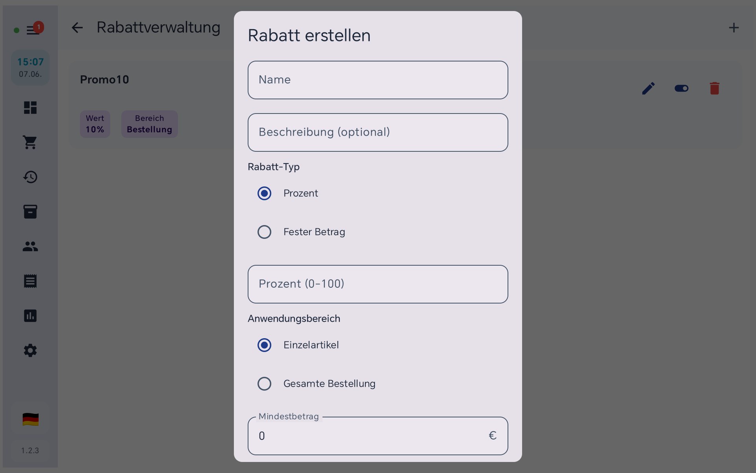Go back with the arrow icon
The image size is (756, 473).
coord(77,28)
